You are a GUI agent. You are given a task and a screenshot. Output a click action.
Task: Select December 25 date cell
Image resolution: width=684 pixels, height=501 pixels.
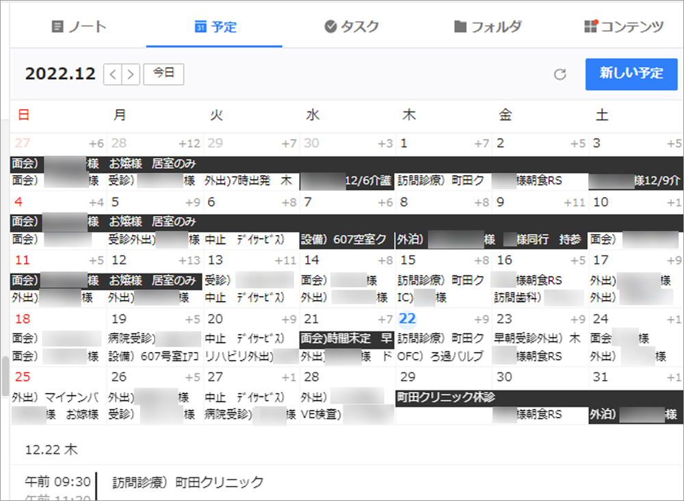point(23,377)
